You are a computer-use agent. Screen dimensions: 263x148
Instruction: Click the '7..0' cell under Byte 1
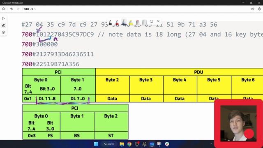78,89
